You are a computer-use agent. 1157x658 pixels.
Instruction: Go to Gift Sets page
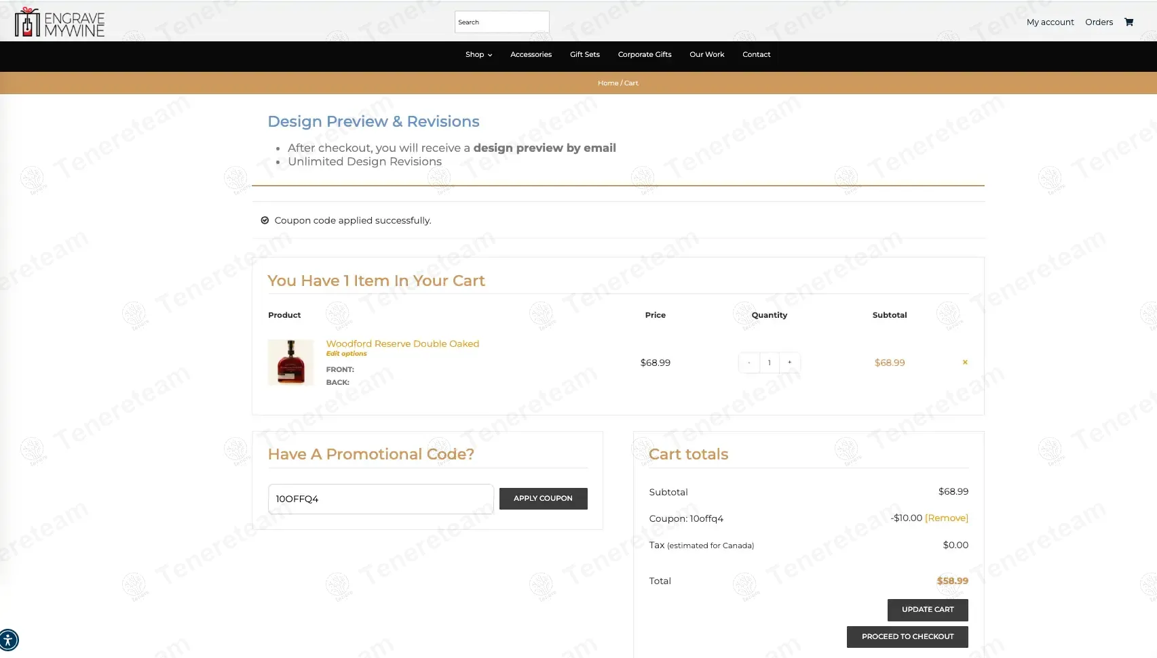click(584, 54)
